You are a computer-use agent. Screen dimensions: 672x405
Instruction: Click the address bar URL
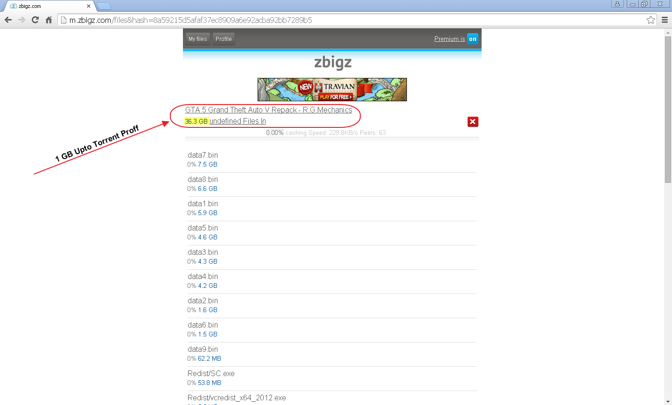click(x=190, y=20)
